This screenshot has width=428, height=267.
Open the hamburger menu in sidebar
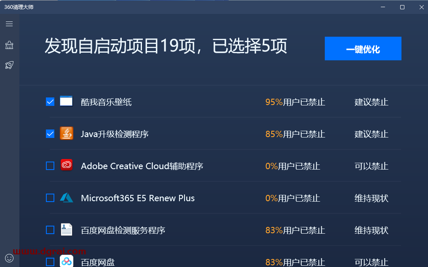9,24
